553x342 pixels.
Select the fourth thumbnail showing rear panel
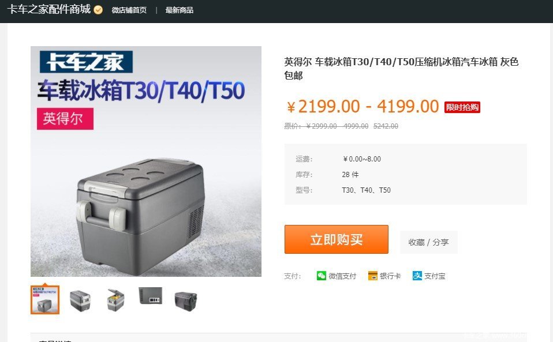point(151,295)
